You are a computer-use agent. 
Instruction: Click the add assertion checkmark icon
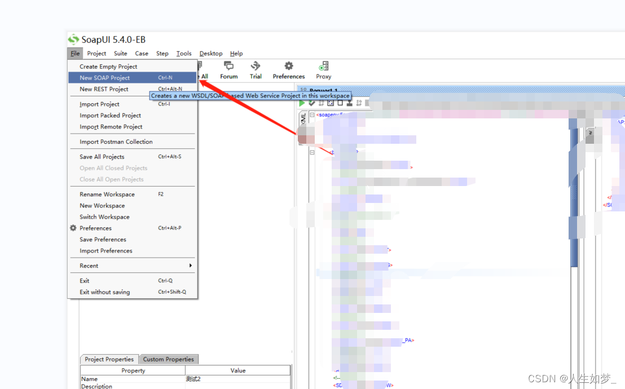point(312,103)
